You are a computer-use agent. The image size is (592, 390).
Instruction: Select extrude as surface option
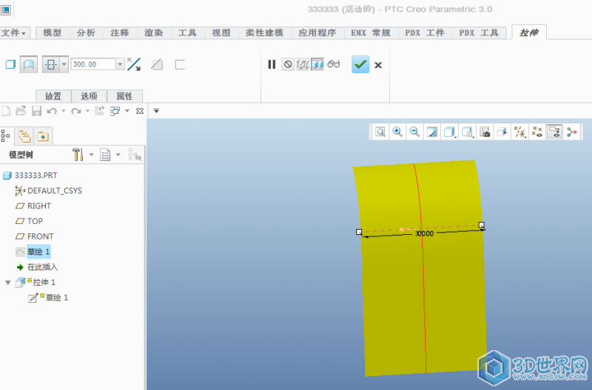point(29,64)
